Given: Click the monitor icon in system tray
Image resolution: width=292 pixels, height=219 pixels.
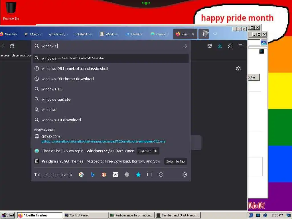Looking at the screenshot, I should click(258, 215).
